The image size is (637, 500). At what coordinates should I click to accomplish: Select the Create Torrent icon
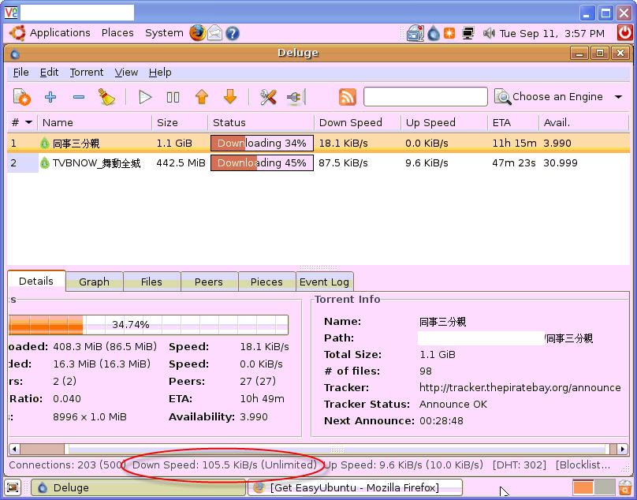(x=21, y=97)
